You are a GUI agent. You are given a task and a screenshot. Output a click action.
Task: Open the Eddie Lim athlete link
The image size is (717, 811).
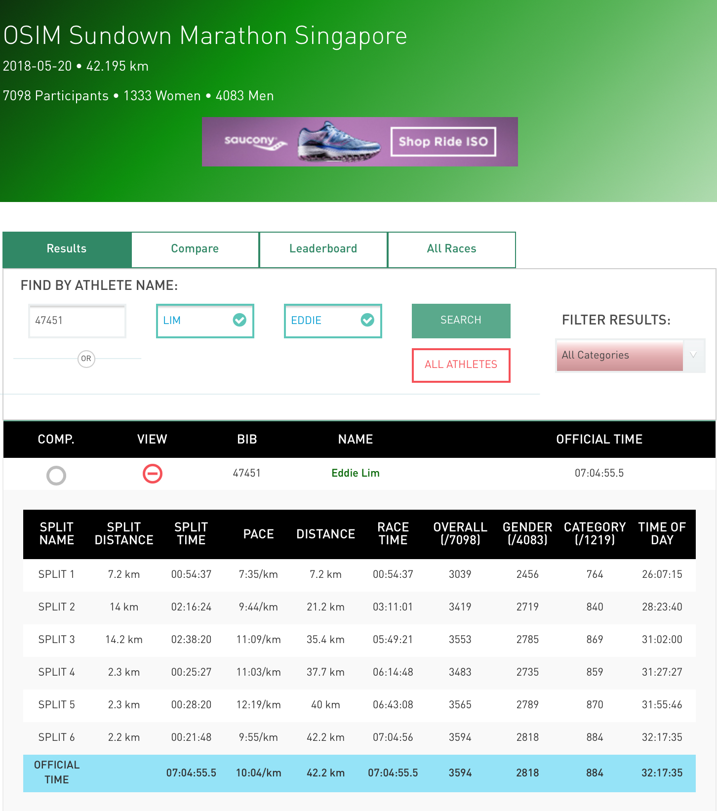click(356, 473)
